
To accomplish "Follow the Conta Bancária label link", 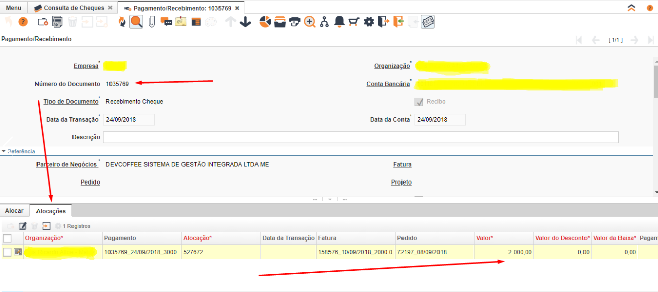I will (388, 84).
